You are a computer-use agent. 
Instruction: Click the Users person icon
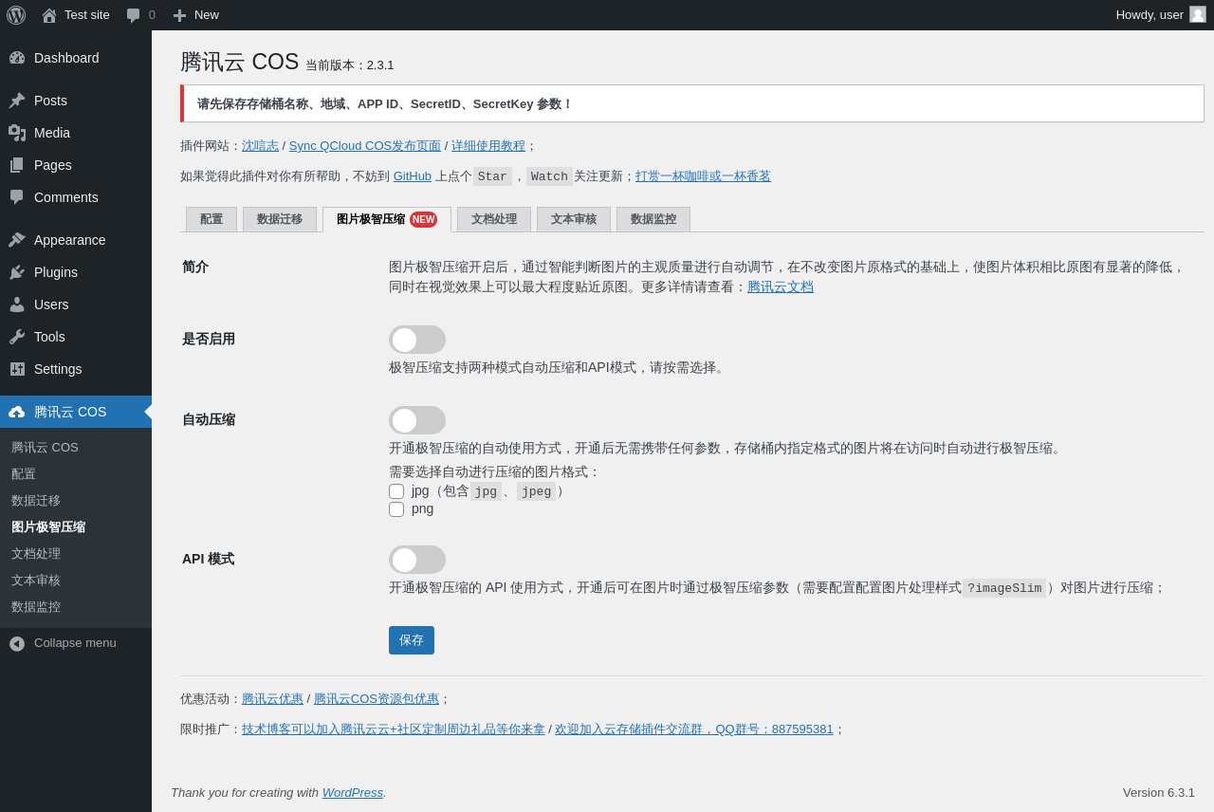pyautogui.click(x=17, y=304)
